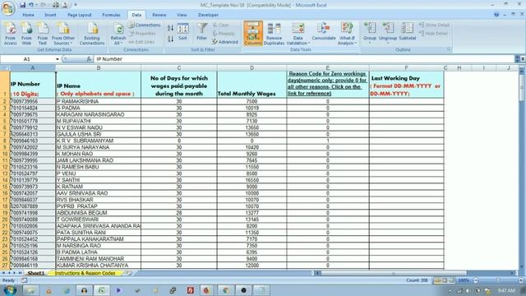
Task: Open What-If Analysis dropdown
Action: 347,34
